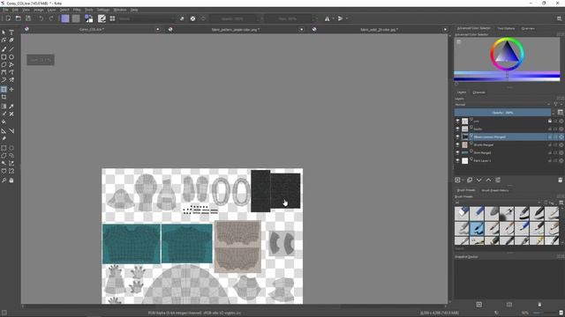Viewport: 565px width, 317px height.
Task: Activate the Transform tool
Action: coord(4,89)
